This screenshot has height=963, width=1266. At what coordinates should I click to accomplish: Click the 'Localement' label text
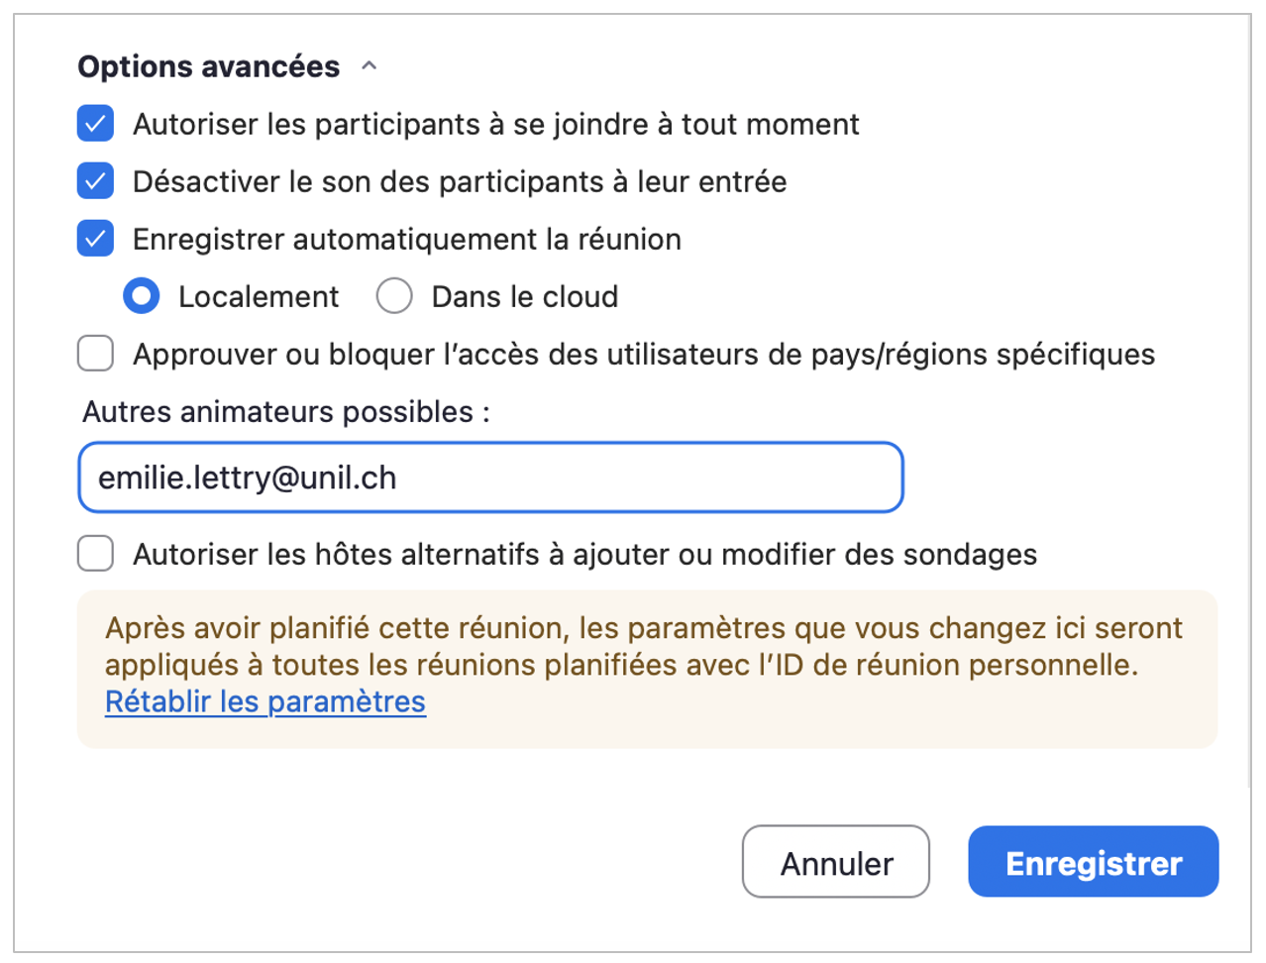259,296
